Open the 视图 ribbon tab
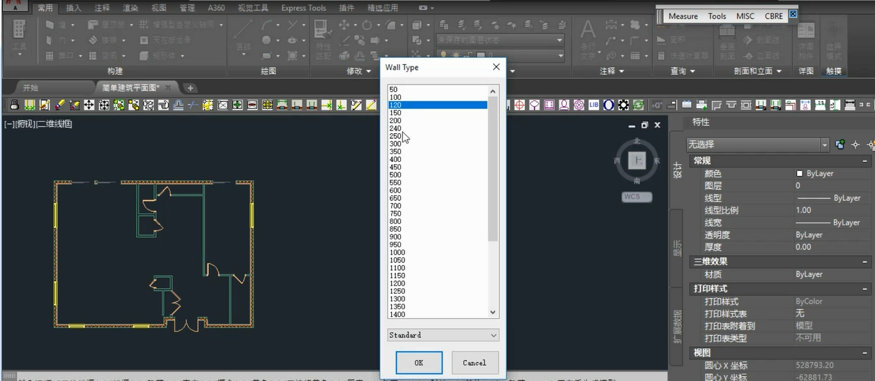Screen dimensions: 875x381 pos(158,8)
